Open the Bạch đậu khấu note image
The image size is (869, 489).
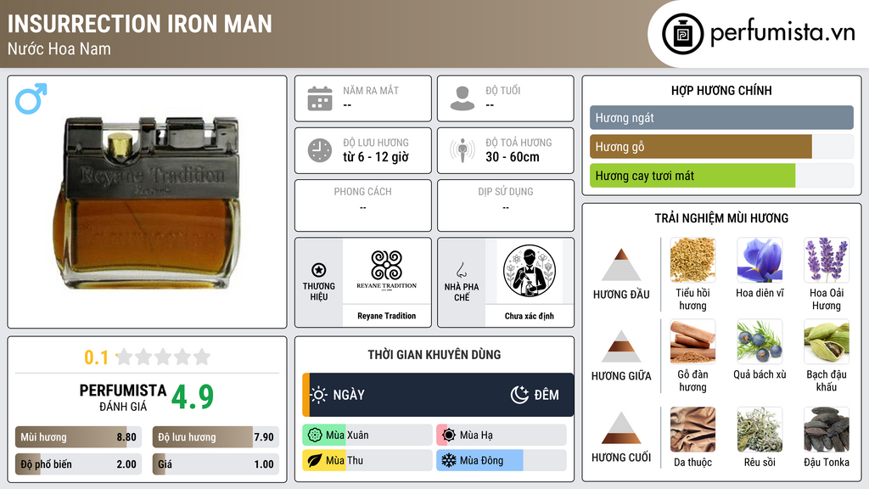tap(827, 341)
